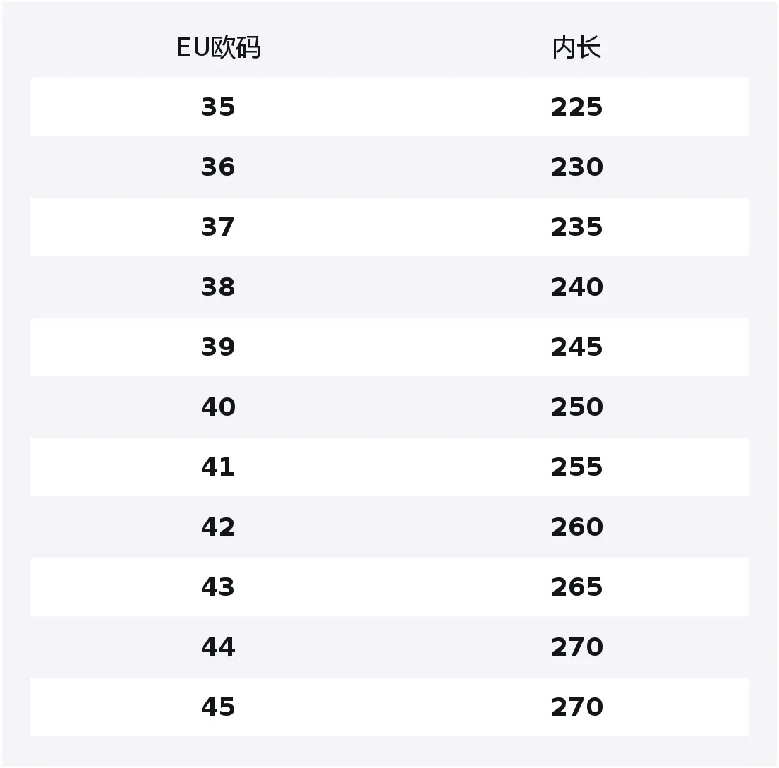Choose EU size 44 cell

(x=218, y=647)
